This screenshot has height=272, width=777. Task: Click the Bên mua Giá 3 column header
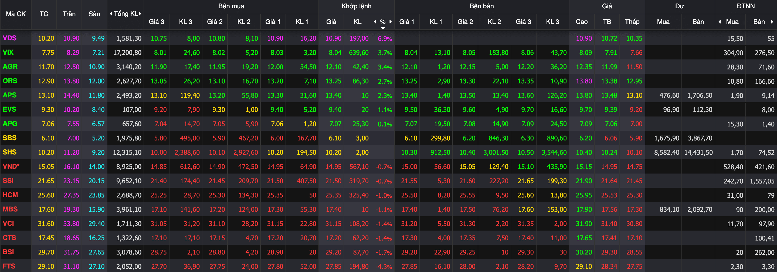157,22
